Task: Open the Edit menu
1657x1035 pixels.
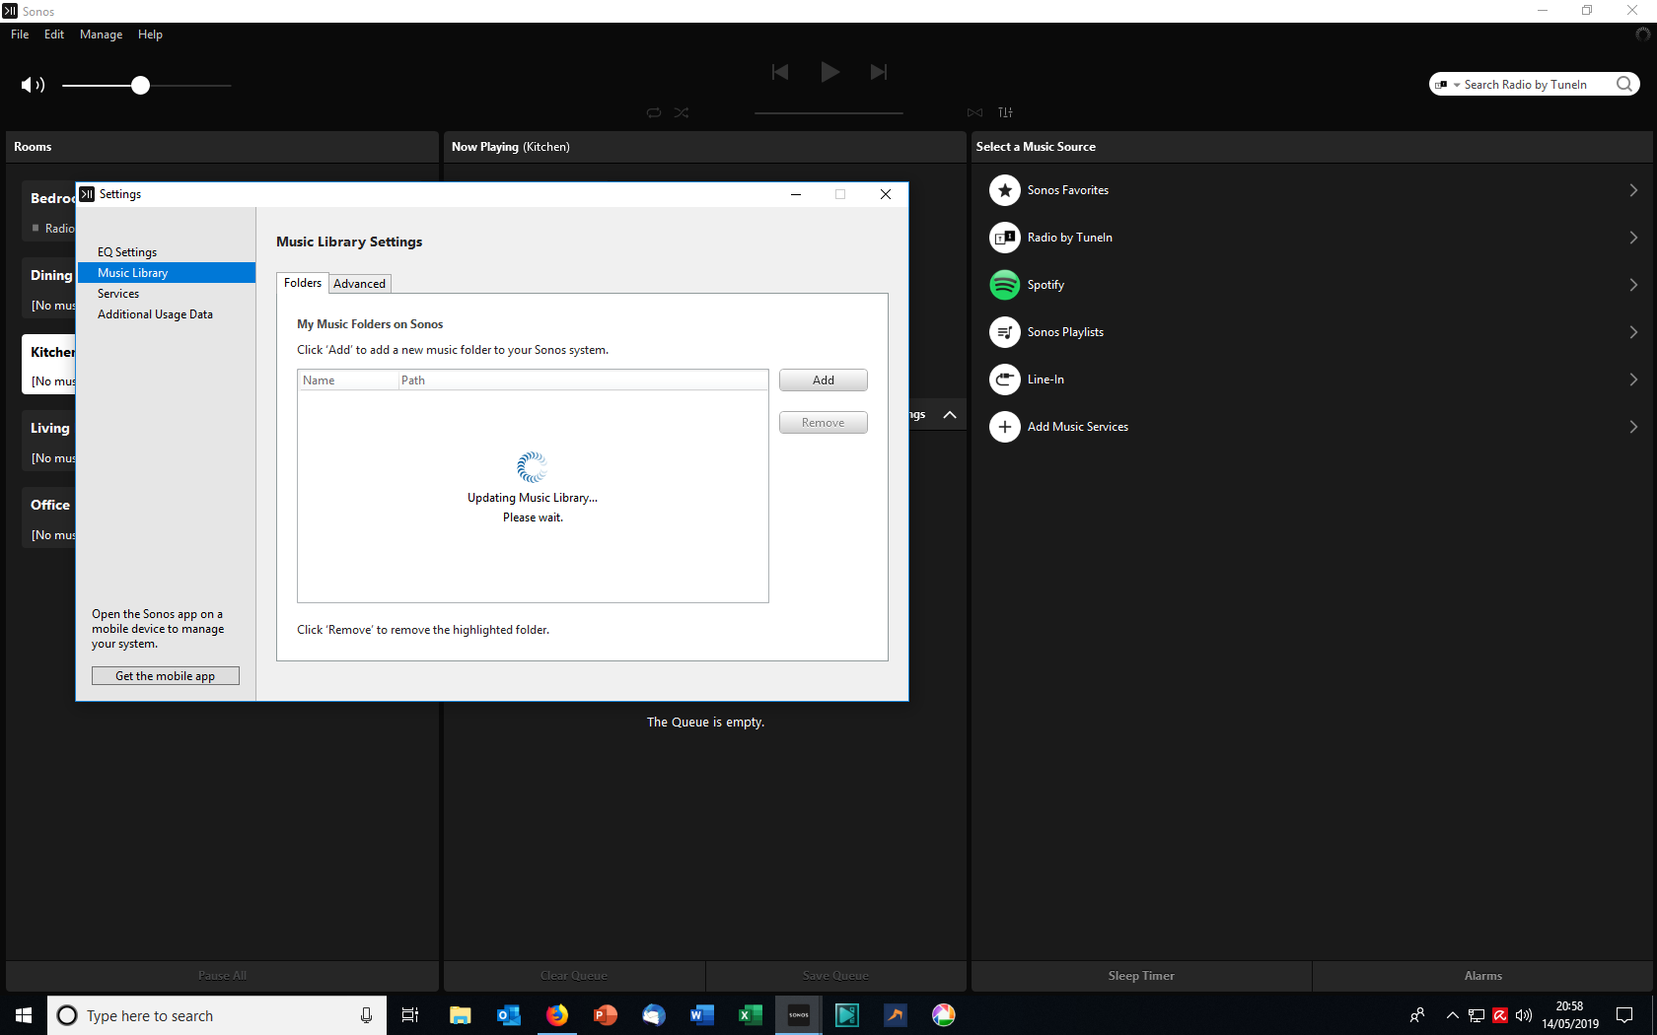Action: (x=54, y=34)
